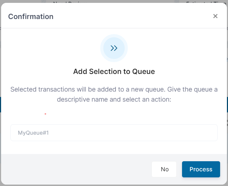
Task: Click the red required-field asterisk
Action: tap(45, 115)
